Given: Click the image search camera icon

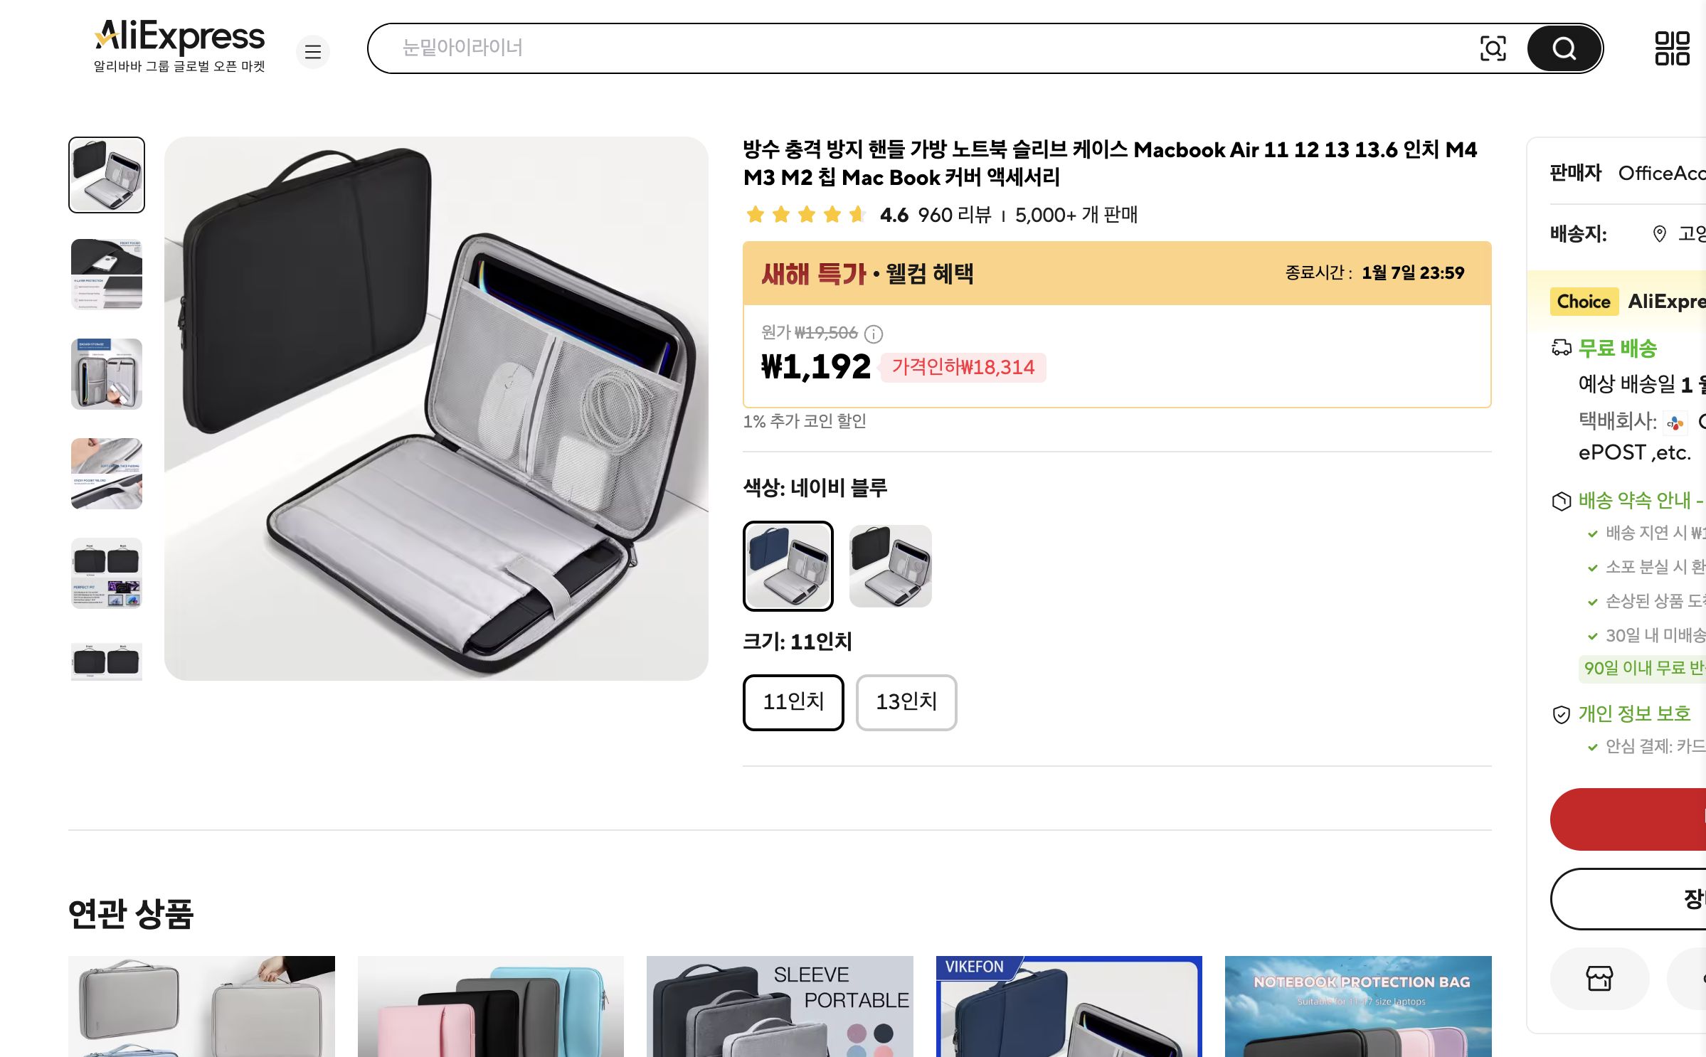Looking at the screenshot, I should click(x=1492, y=48).
